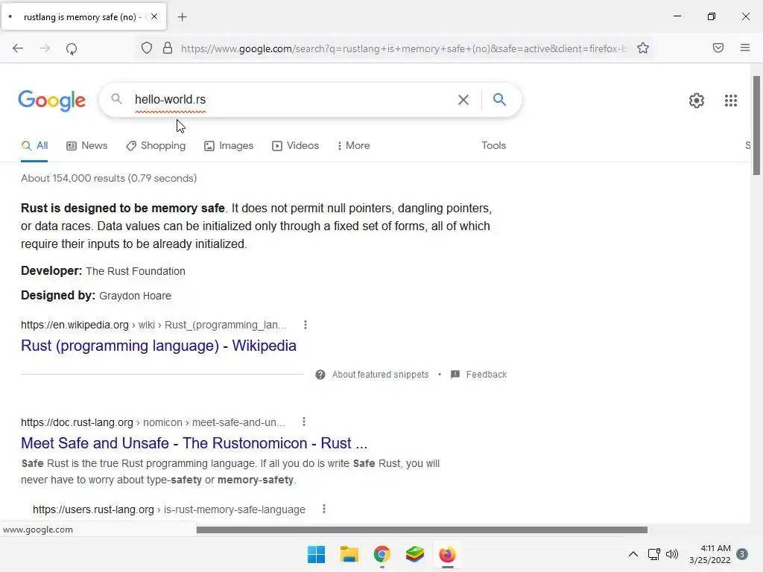Submit search with the blue magnifier icon
Screen dimensions: 763x572
click(499, 99)
